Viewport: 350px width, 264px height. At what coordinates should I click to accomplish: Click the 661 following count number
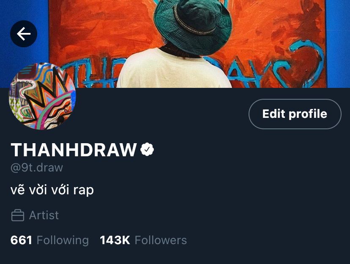pos(21,240)
